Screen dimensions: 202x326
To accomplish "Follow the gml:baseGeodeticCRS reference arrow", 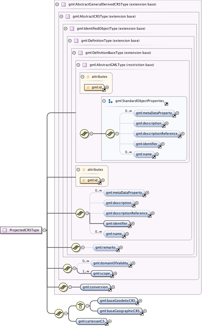I will click(137, 304).
